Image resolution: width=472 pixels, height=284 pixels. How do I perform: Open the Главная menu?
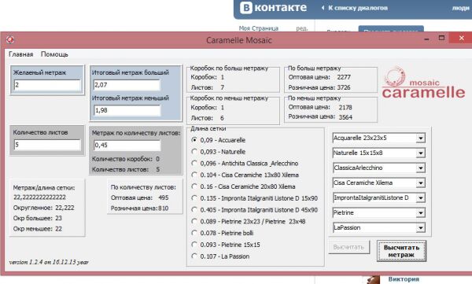click(20, 54)
